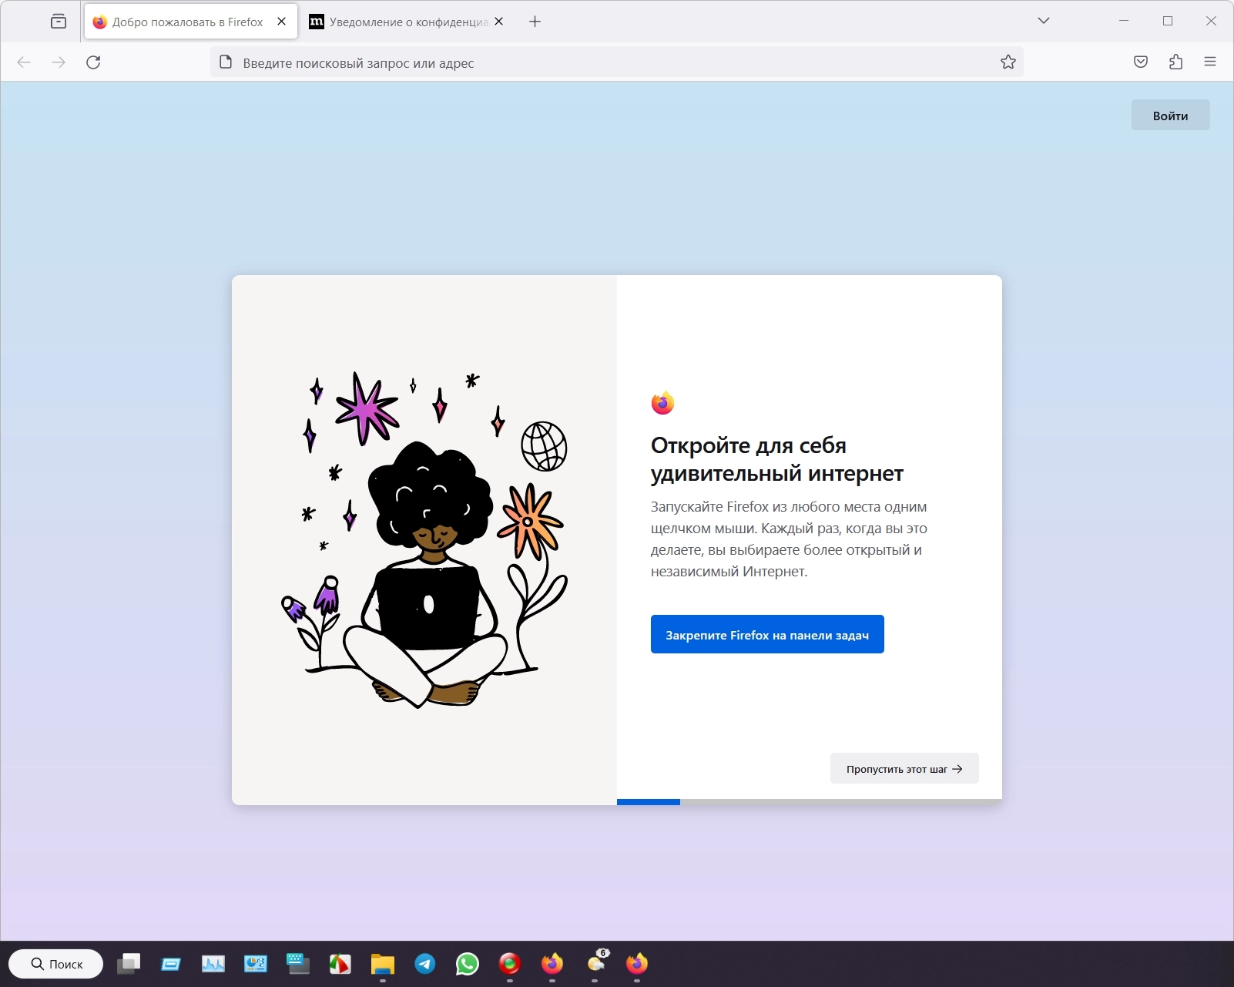1234x987 pixels.
Task: Focus the 'Введите поисковый запрос или адрес' field
Action: point(616,62)
